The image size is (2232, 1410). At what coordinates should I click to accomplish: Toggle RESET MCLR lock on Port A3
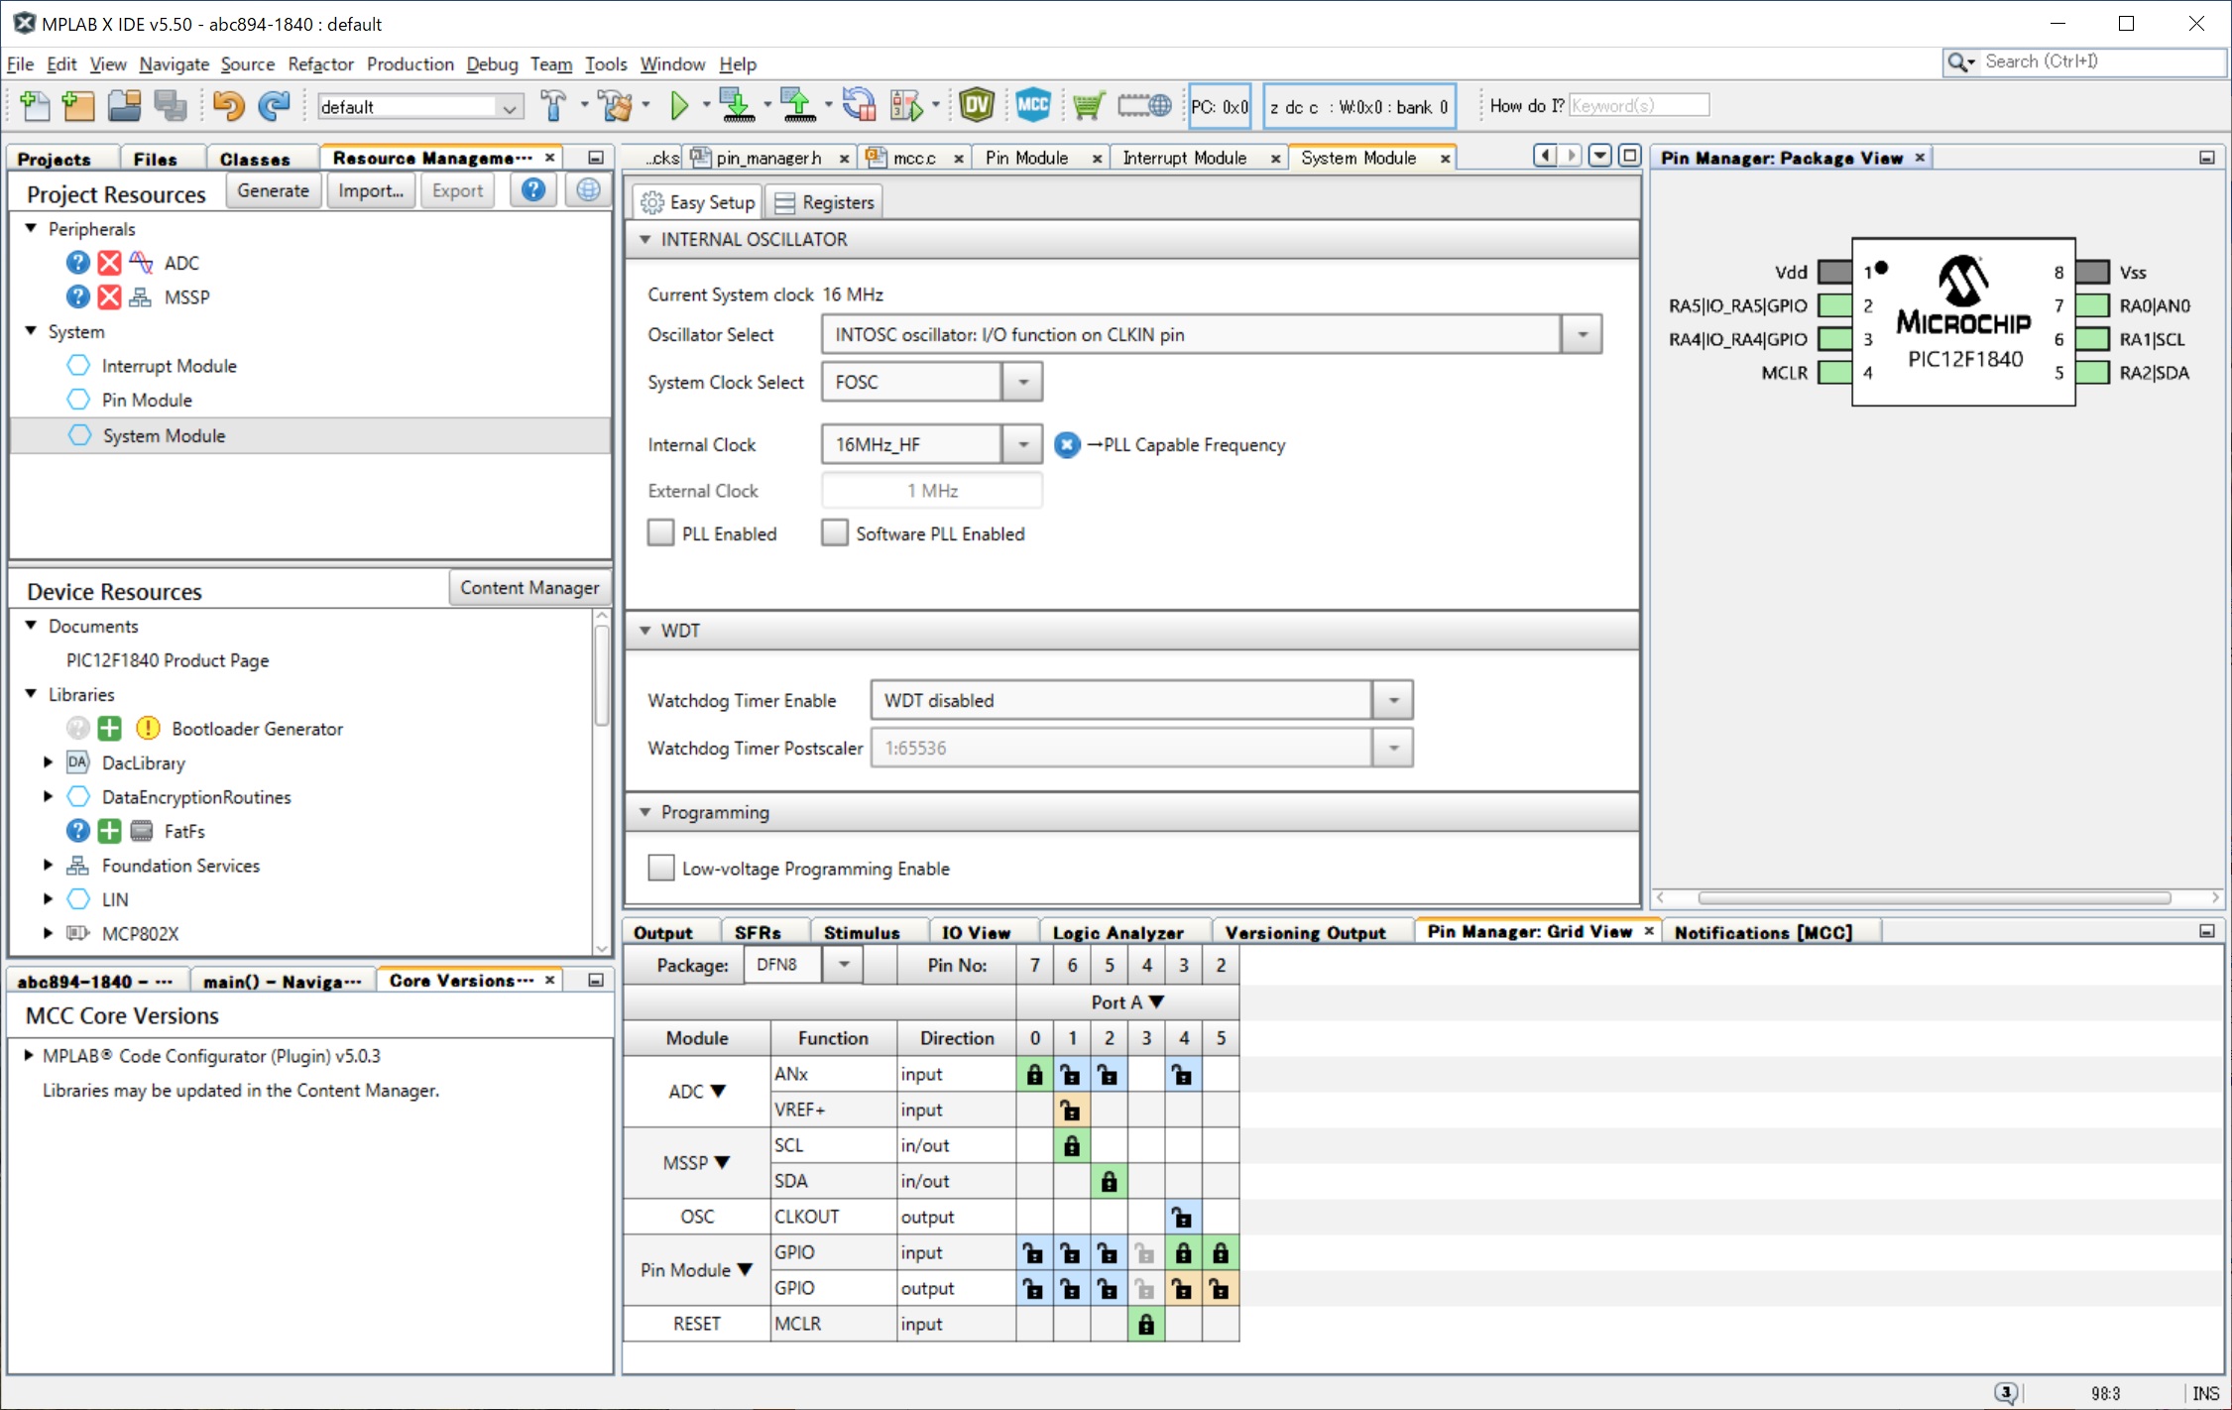click(x=1146, y=1324)
